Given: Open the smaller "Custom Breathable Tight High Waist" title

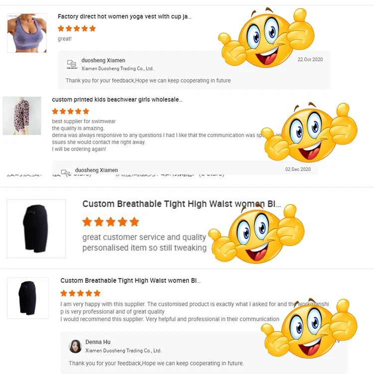Looking at the screenshot, I should coord(131,280).
